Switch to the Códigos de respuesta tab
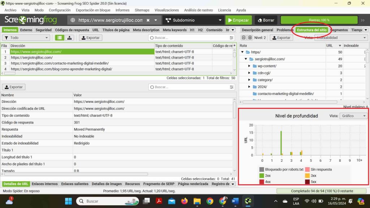The height and width of the screenshot is (208, 370). click(x=72, y=30)
